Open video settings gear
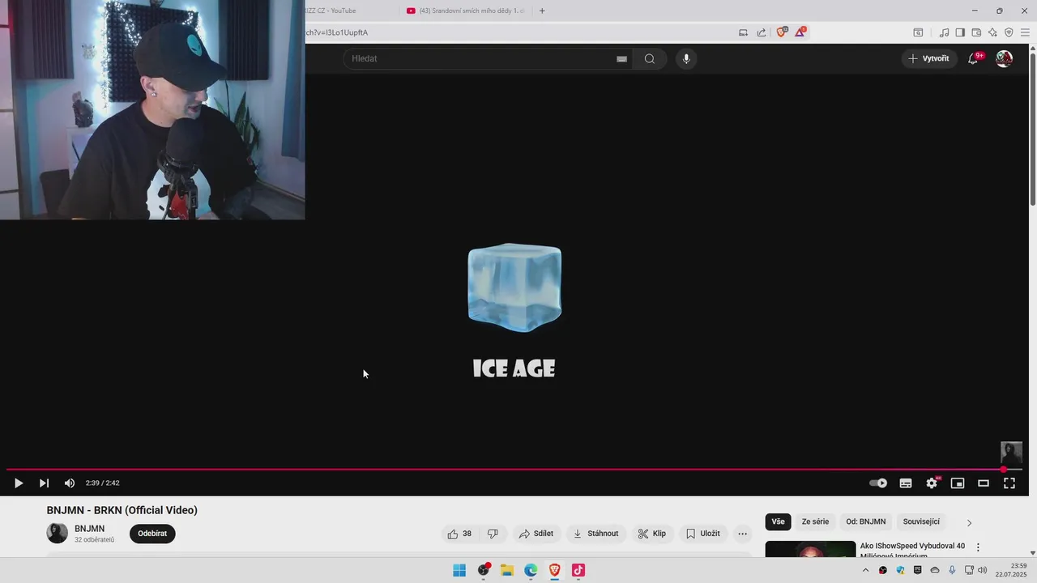 (932, 483)
